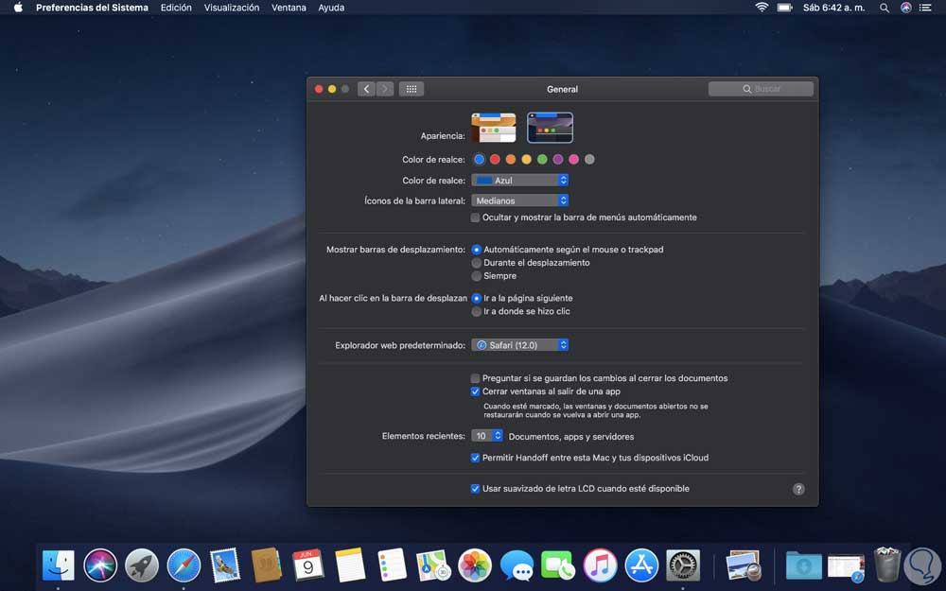Choose the purple accent color
The image size is (946, 591).
(x=558, y=159)
